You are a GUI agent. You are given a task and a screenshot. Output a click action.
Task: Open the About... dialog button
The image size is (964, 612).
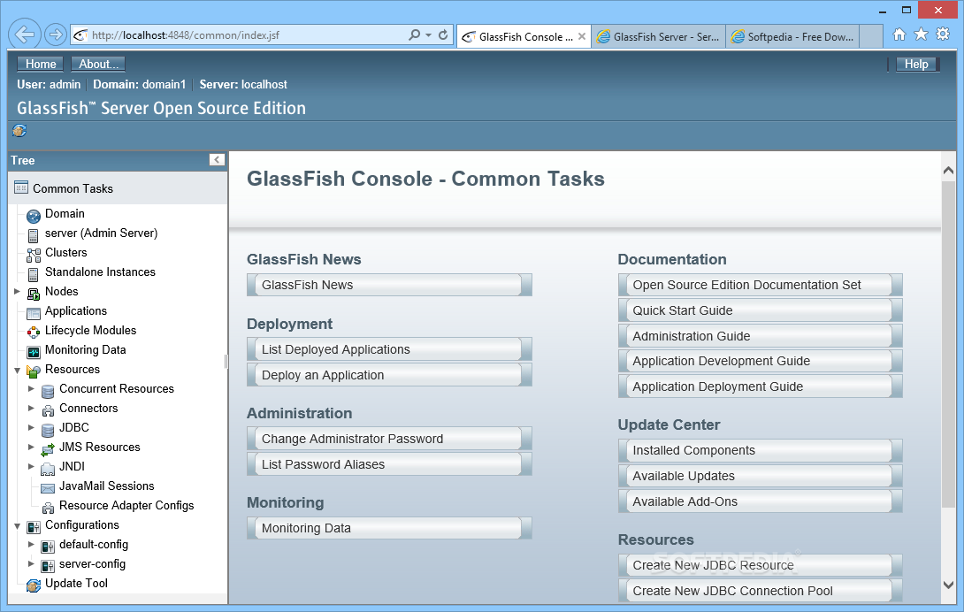(x=98, y=64)
